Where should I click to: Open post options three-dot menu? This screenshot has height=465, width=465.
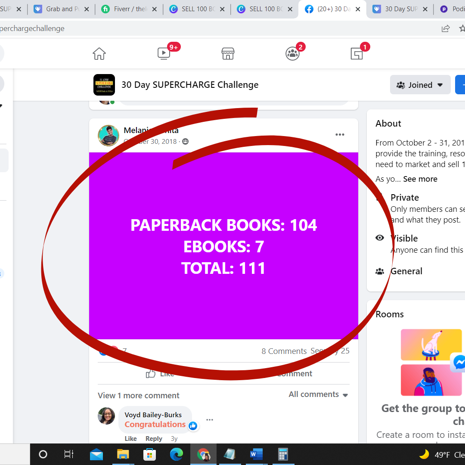coord(340,135)
